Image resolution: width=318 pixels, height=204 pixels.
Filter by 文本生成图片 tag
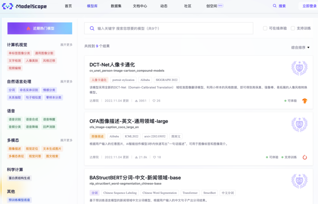52,149
